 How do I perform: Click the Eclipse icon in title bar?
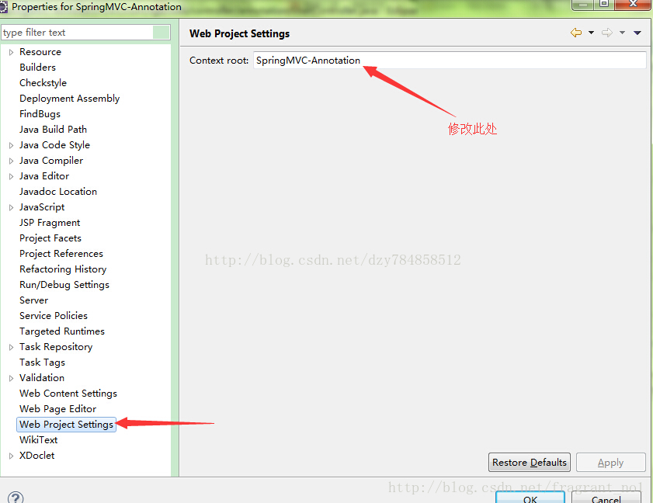pyautogui.click(x=3, y=7)
